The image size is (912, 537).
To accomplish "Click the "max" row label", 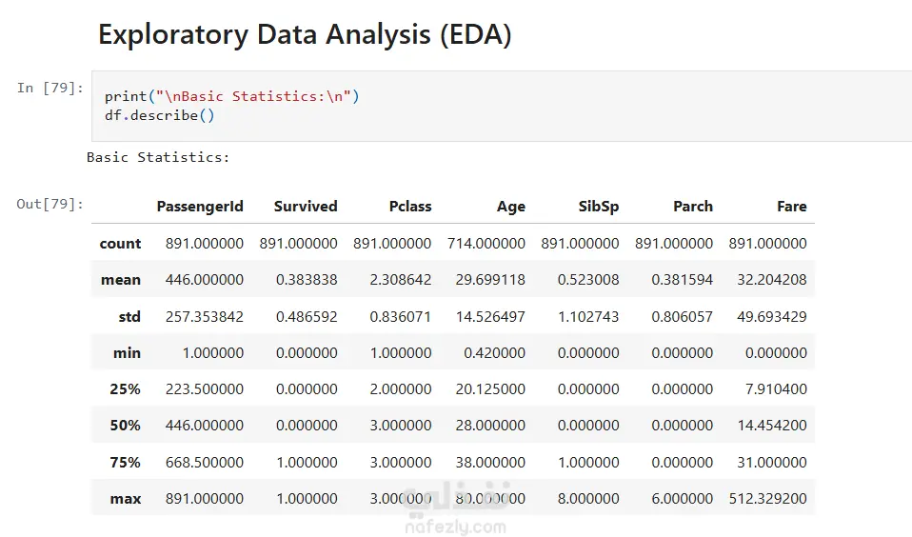I will coord(126,499).
